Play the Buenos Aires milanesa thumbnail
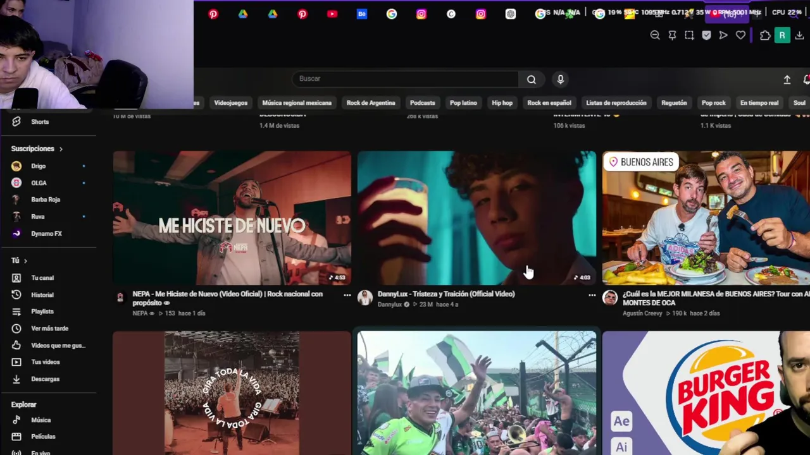 tap(706, 218)
